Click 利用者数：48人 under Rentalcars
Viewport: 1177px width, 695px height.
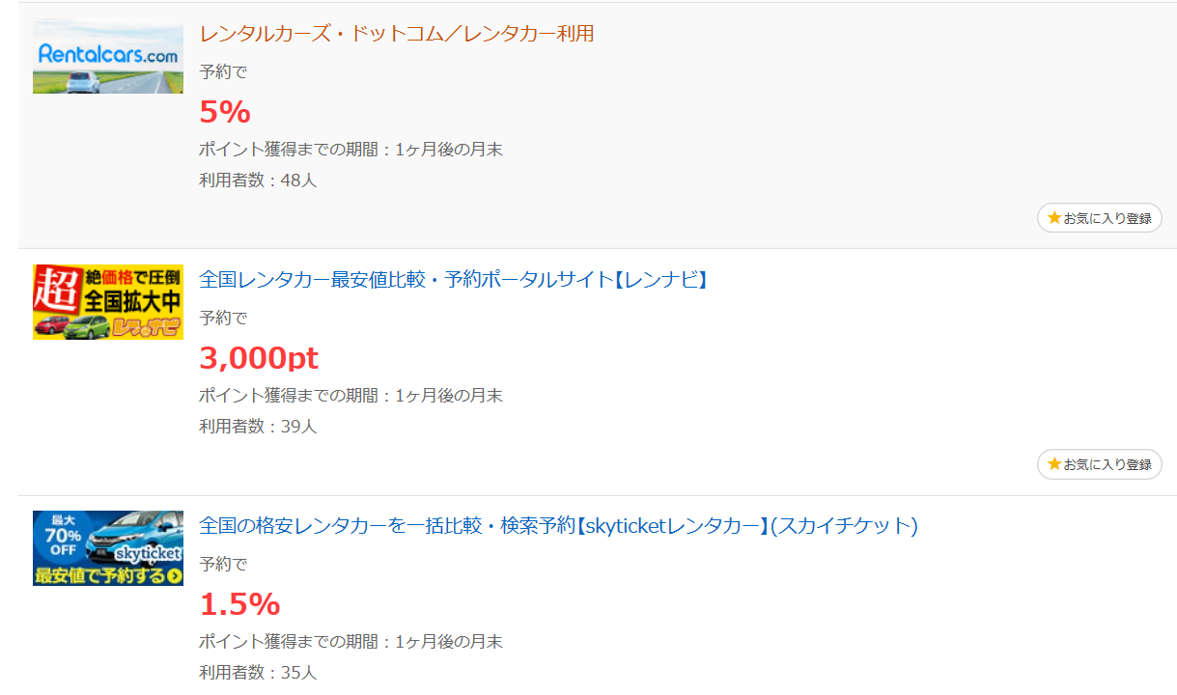[258, 180]
